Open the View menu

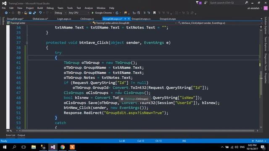(x=20, y=8)
